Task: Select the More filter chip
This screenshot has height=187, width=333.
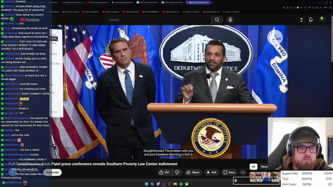Action: [x=264, y=167]
